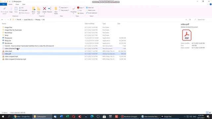Viewport: 212px width, 119px height.
Task: Click PDF thumbnail in preview pane
Action: (x=187, y=35)
